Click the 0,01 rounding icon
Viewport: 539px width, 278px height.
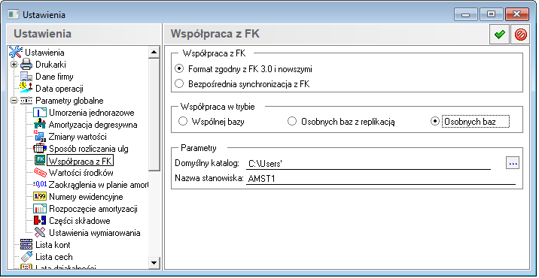(40, 185)
